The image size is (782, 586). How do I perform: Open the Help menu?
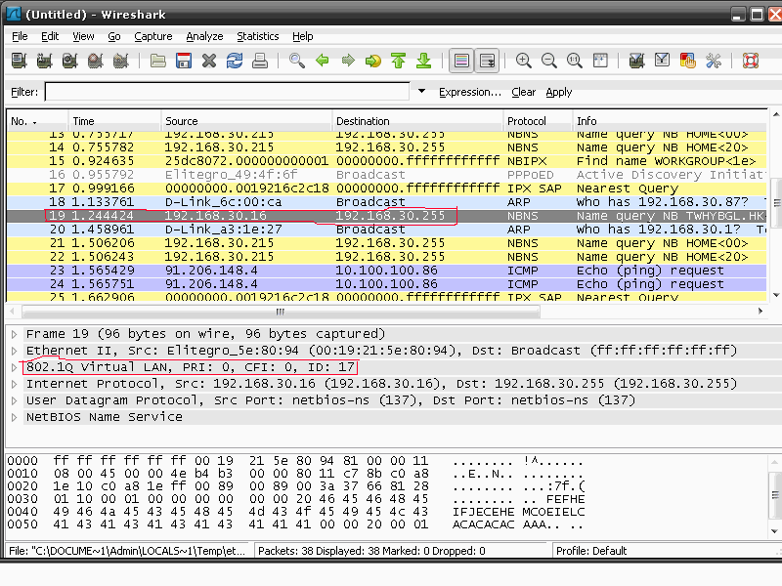tap(303, 36)
